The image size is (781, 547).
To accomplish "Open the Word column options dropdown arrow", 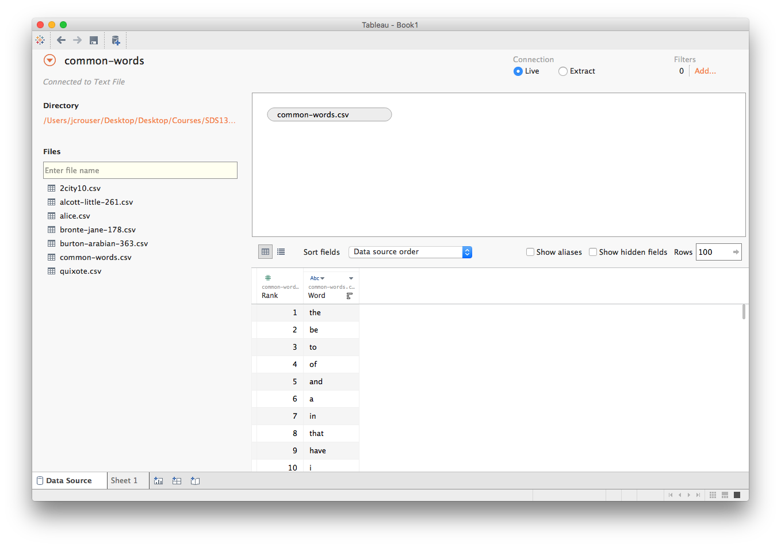I will (x=351, y=278).
